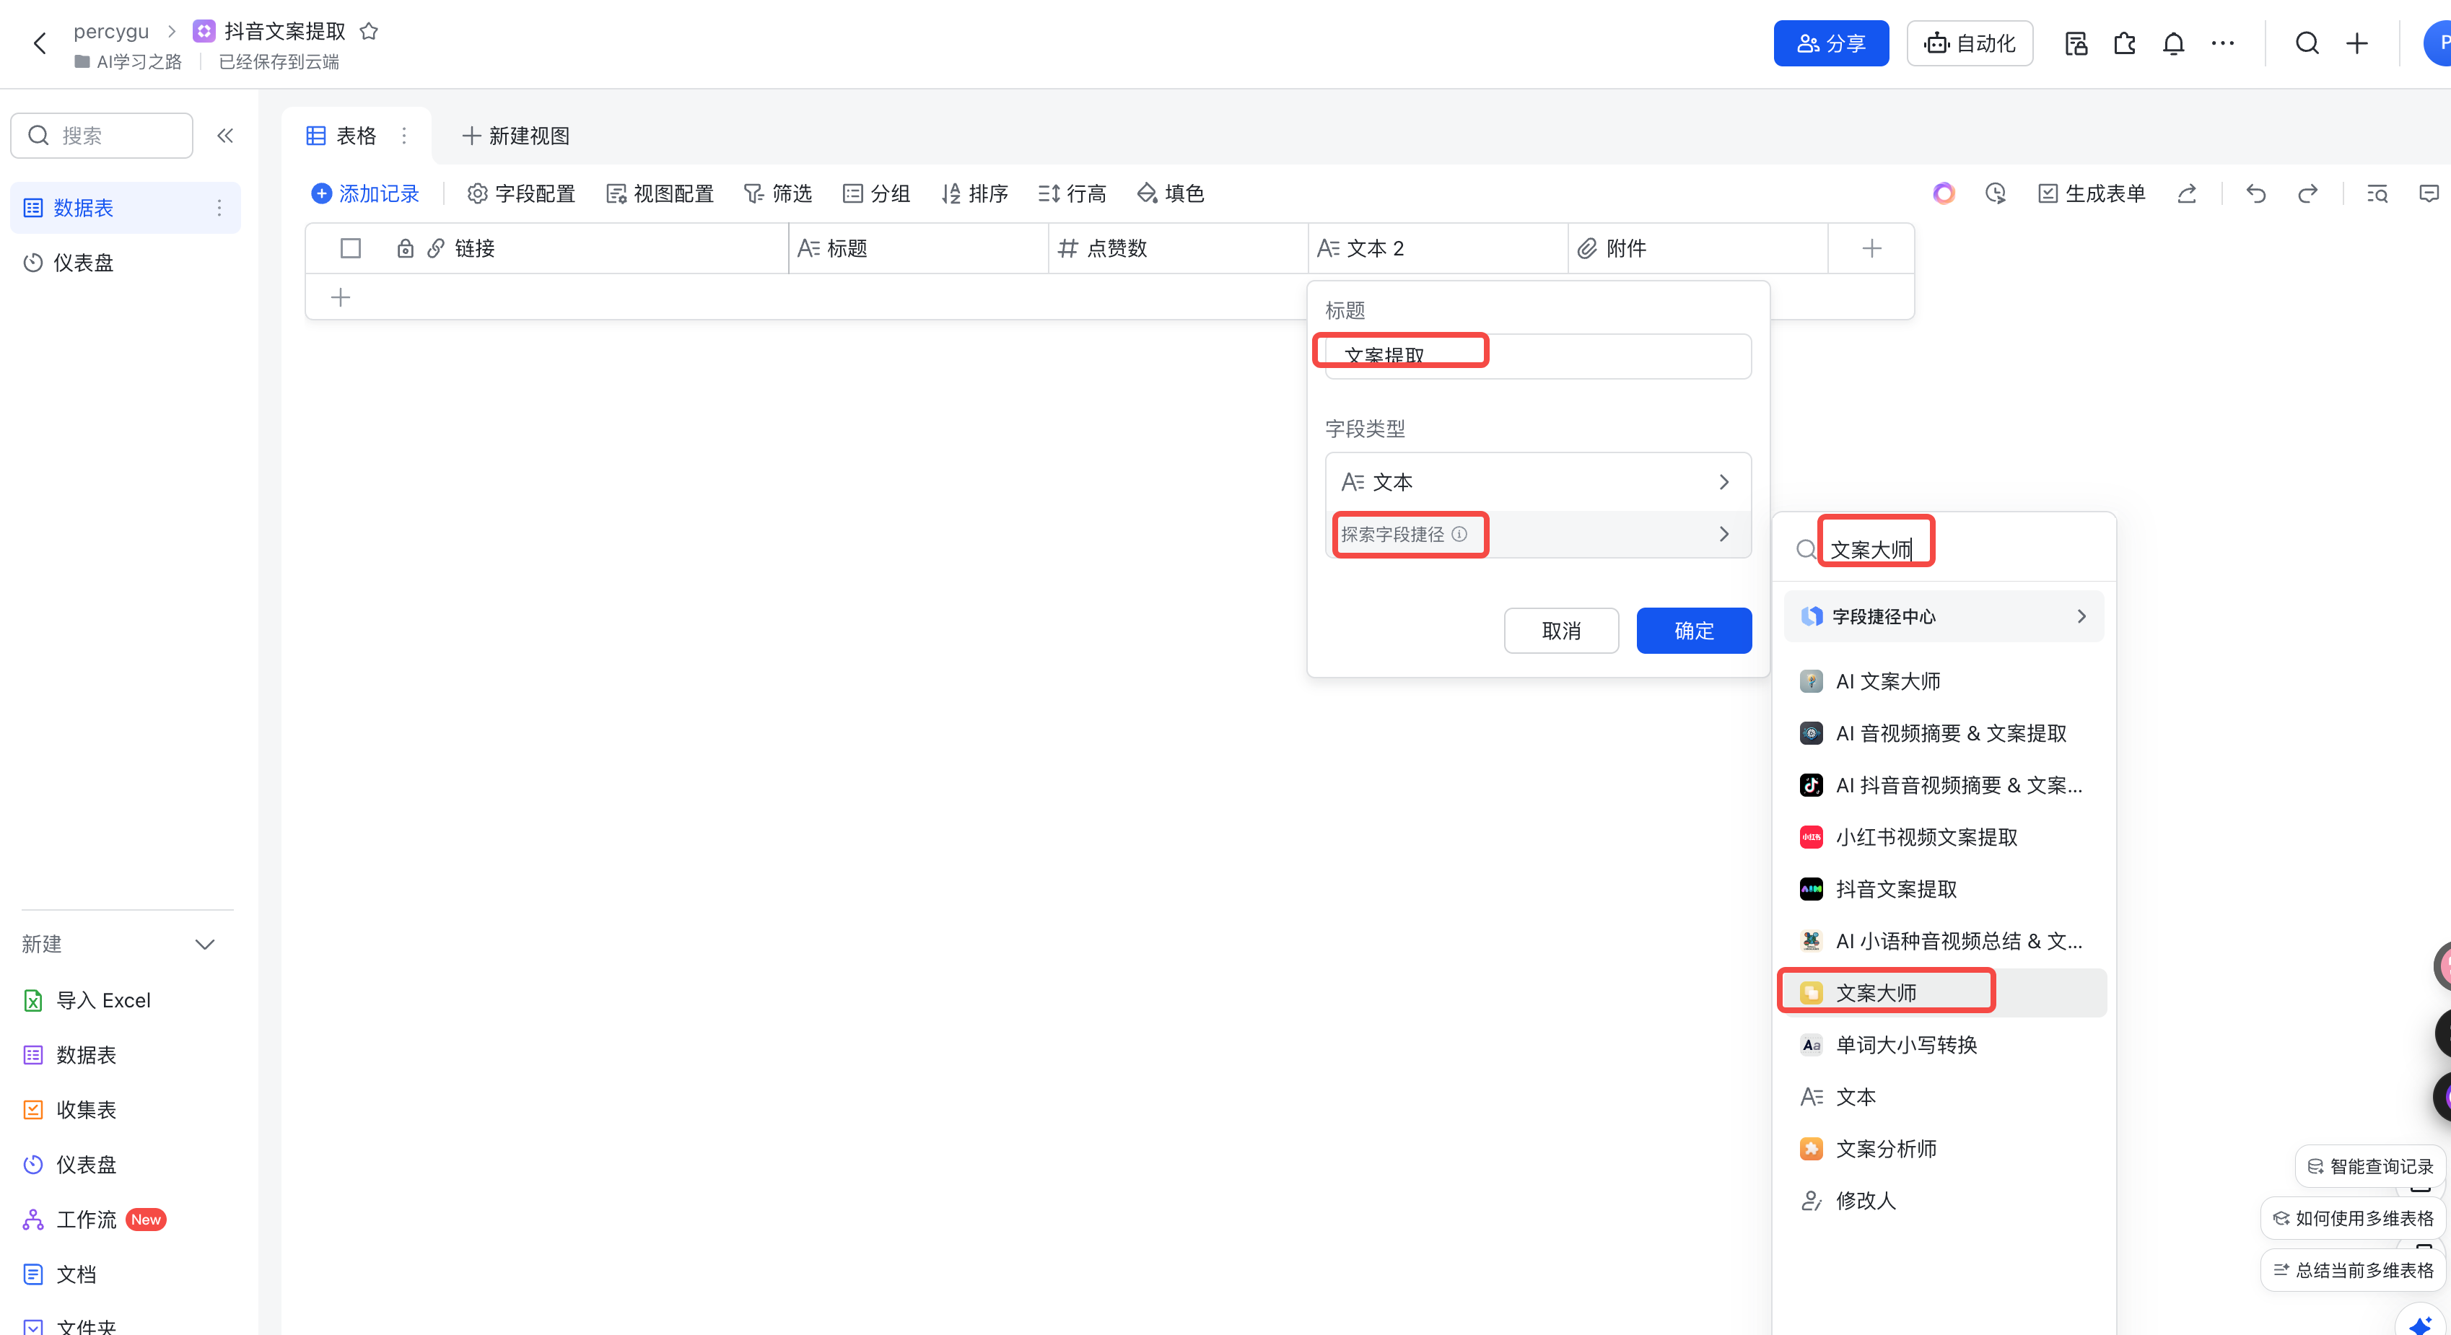Expand 探索字段捷径 row

coord(1537,534)
